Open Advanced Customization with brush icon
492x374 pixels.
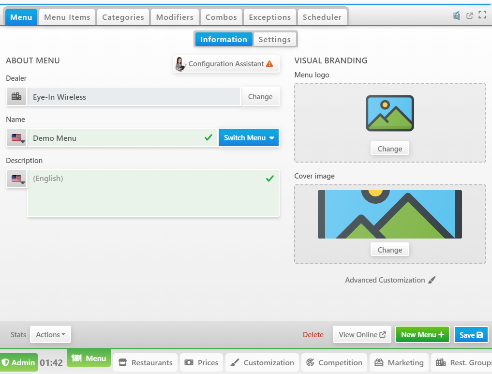click(390, 280)
